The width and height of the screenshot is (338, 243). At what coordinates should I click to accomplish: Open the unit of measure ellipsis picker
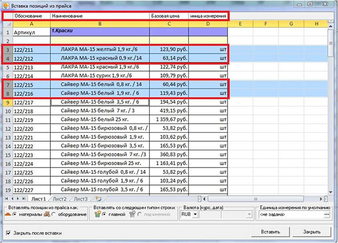click(x=327, y=214)
